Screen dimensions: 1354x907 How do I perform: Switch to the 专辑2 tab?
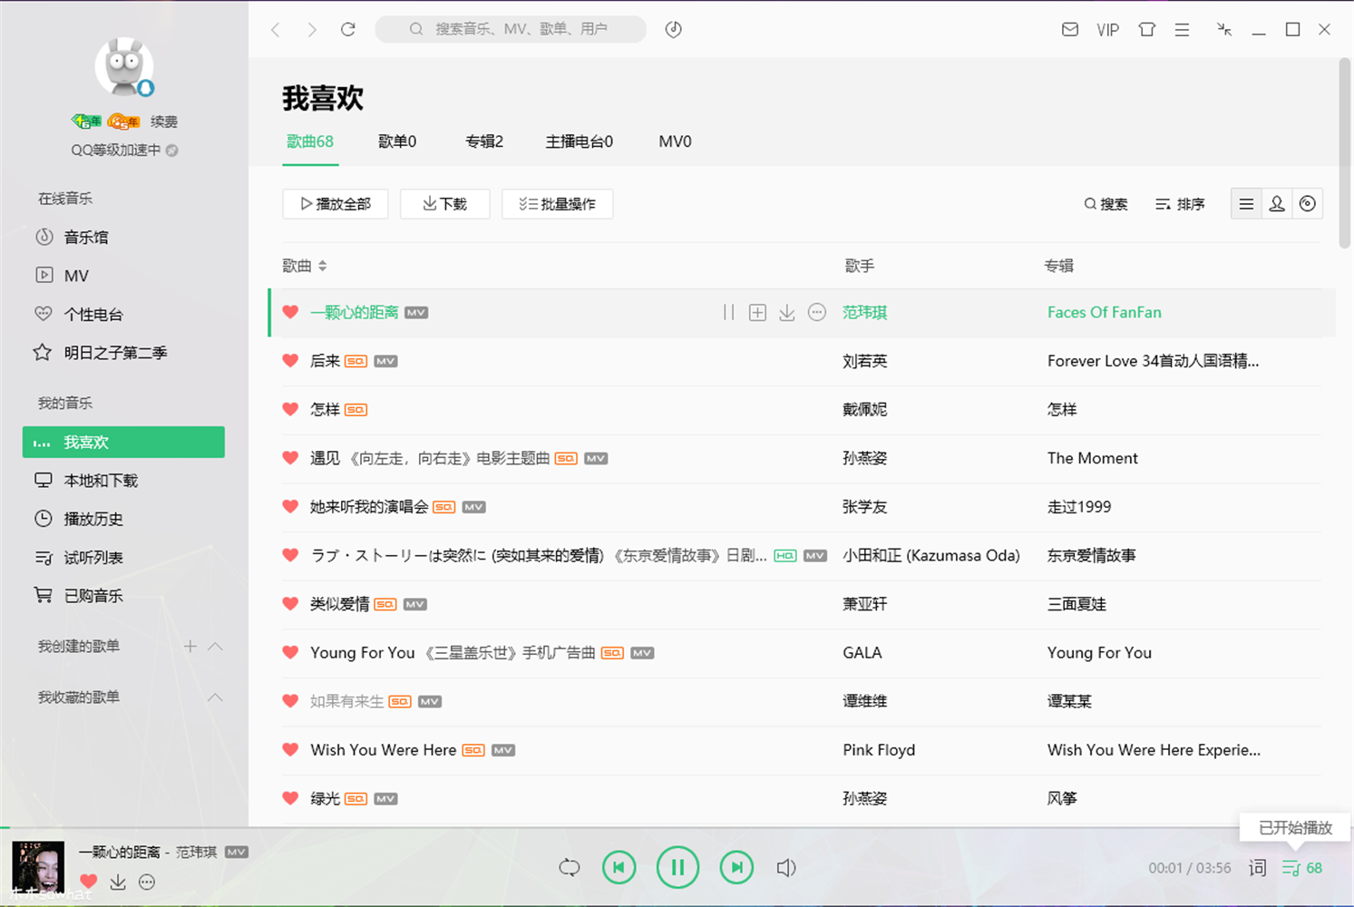point(484,141)
